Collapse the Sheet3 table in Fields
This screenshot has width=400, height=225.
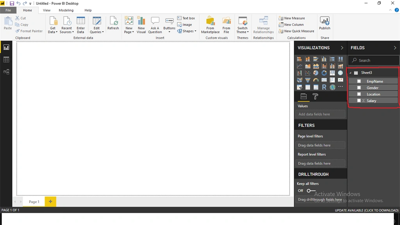pos(350,73)
